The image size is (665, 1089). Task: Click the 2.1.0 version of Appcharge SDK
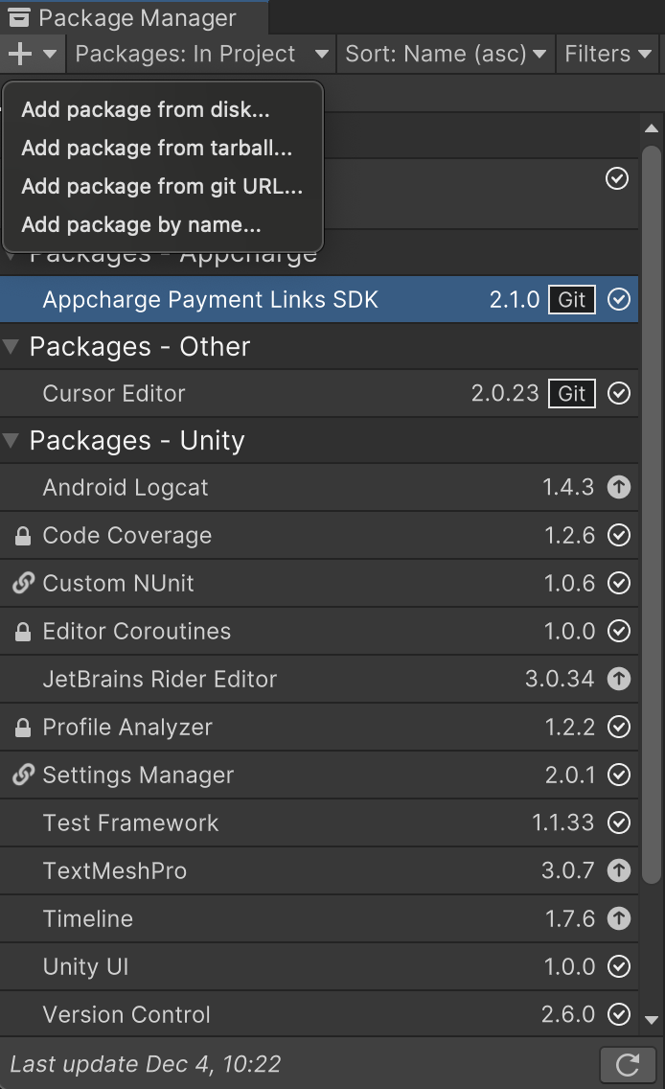[515, 299]
